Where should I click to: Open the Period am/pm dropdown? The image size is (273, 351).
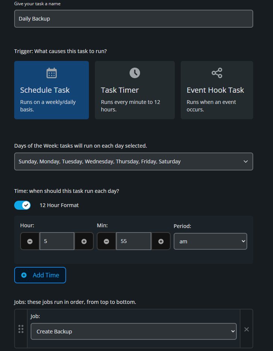tap(210, 241)
